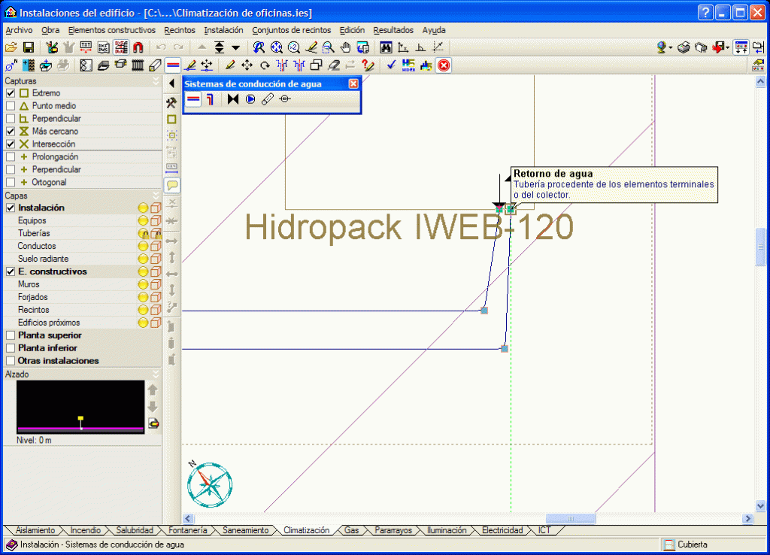This screenshot has height=555, width=770.
Task: Hide the side panel with the left arrow
Action: 171,83
